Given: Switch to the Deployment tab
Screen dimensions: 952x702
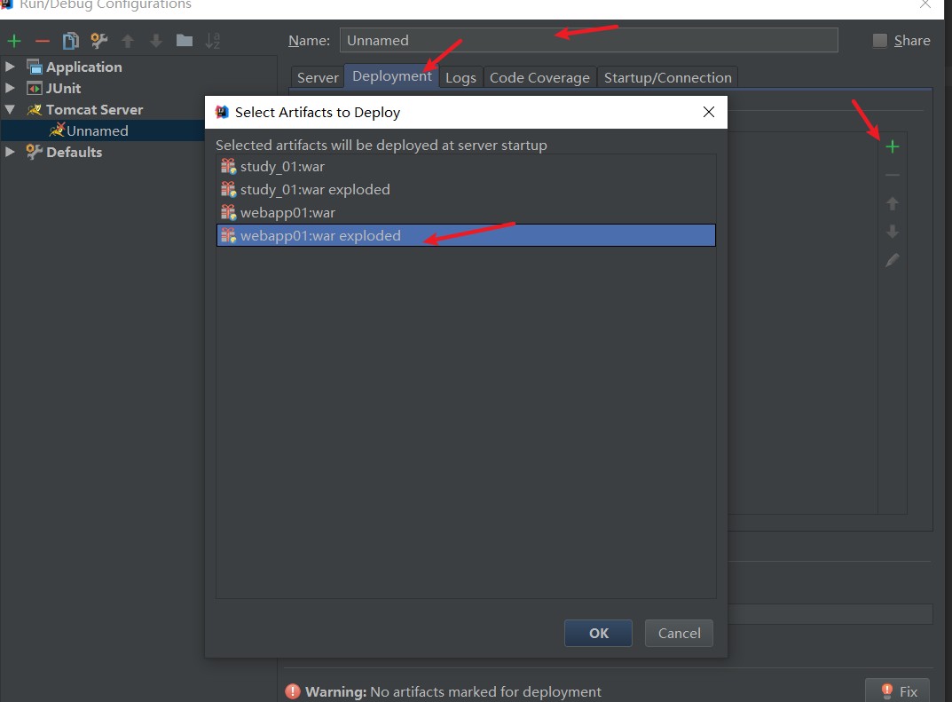Looking at the screenshot, I should pos(391,76).
